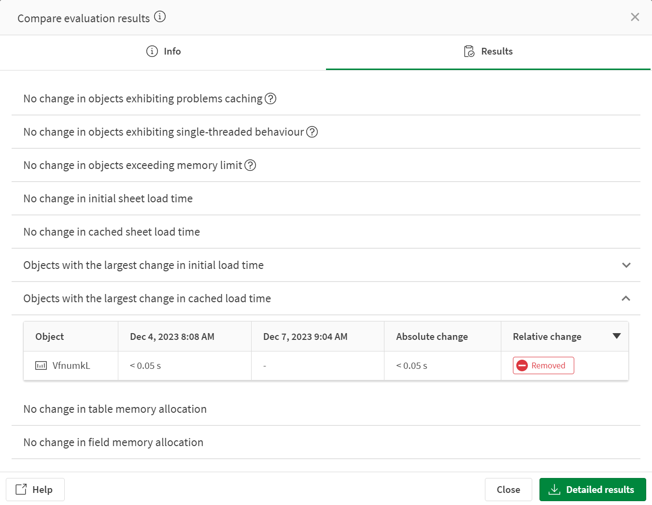Click the Close button
Image resolution: width=652 pixels, height=505 pixels.
pos(509,489)
